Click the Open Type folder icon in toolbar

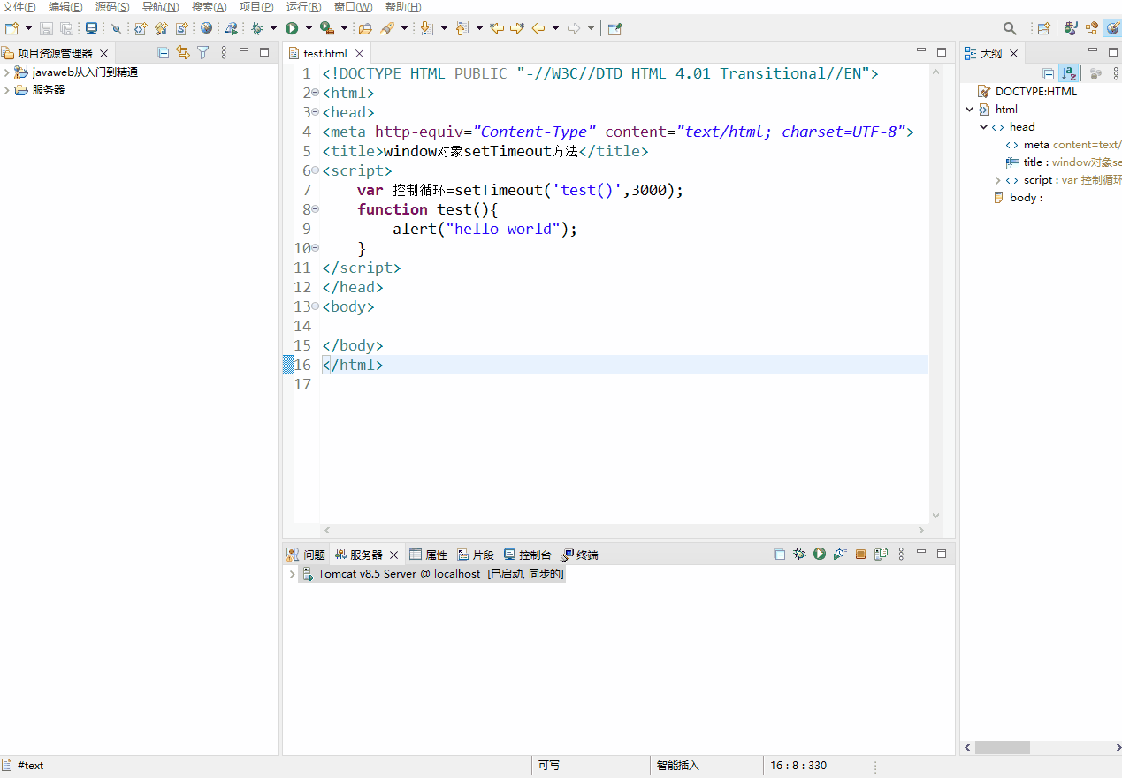pos(364,28)
